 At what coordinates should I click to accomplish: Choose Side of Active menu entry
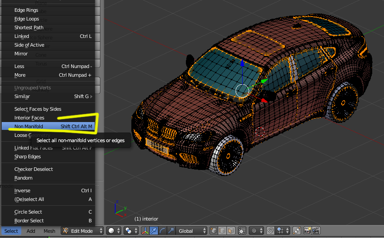point(48,45)
